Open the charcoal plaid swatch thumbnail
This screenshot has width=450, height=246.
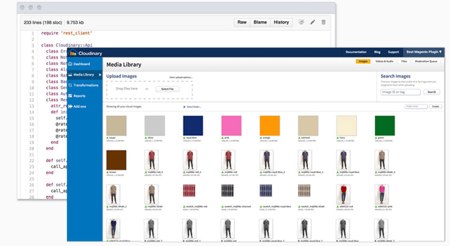(x=228, y=191)
